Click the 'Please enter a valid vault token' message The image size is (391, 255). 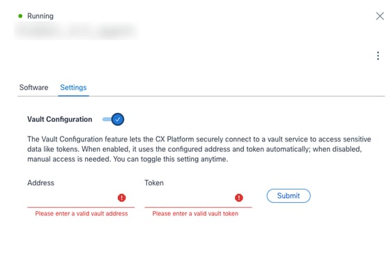pos(195,214)
